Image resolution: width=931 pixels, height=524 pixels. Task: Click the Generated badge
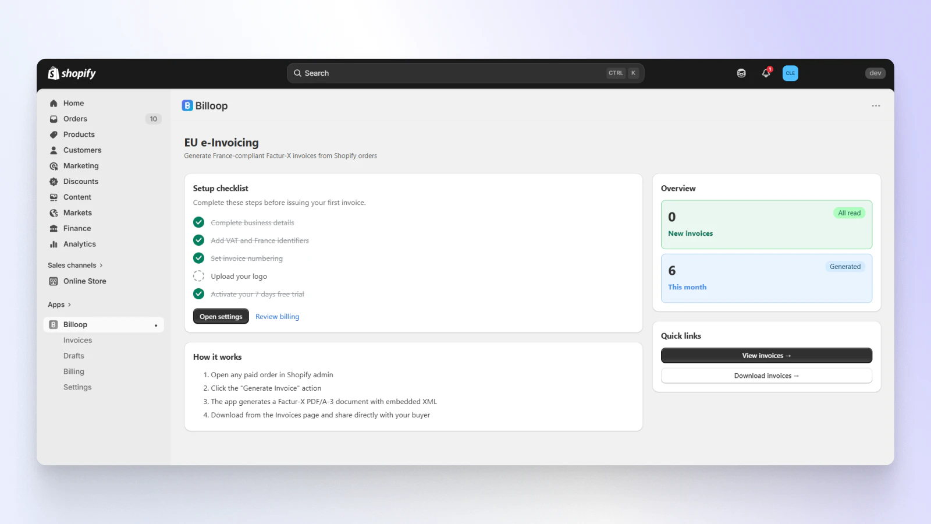point(845,267)
